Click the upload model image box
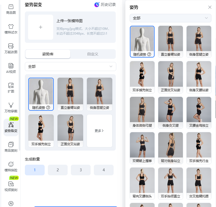The image size is (216, 207). click(x=41, y=27)
